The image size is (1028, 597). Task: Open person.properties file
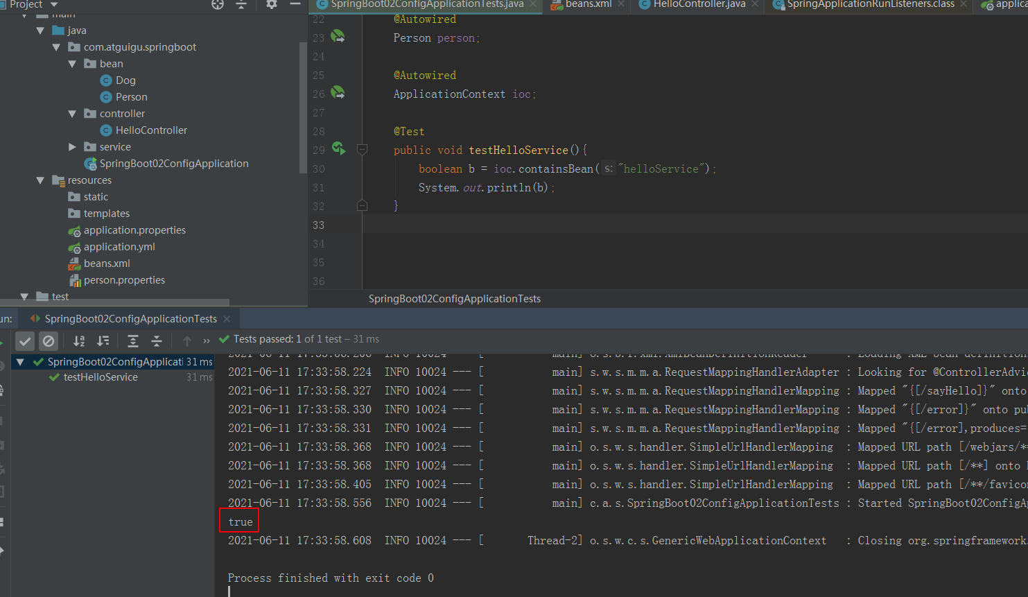click(x=124, y=280)
